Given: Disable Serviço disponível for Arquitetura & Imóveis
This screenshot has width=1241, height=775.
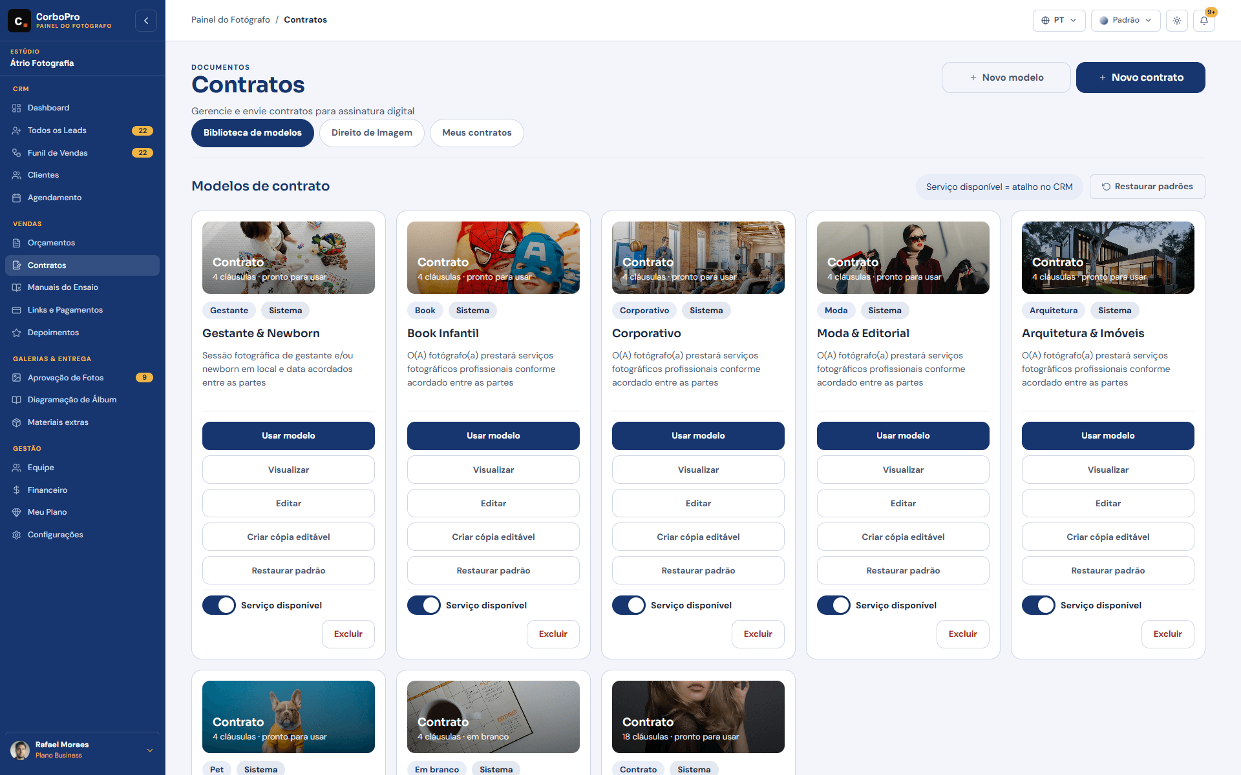Looking at the screenshot, I should (1039, 605).
